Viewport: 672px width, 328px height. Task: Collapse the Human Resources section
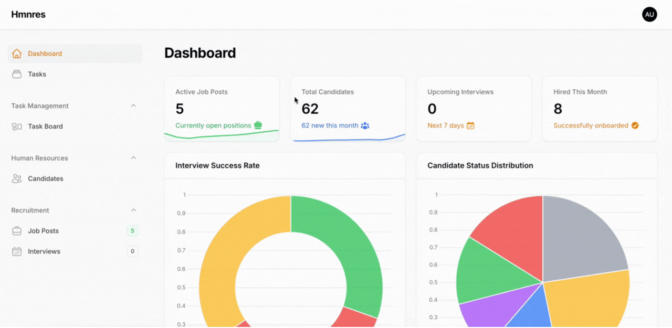(133, 158)
